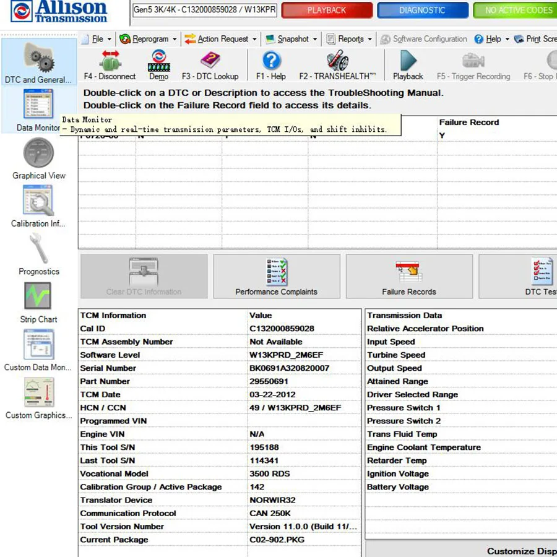This screenshot has height=557, width=557.
Task: Expand the Action Request dropdown arrow
Action: 254,39
